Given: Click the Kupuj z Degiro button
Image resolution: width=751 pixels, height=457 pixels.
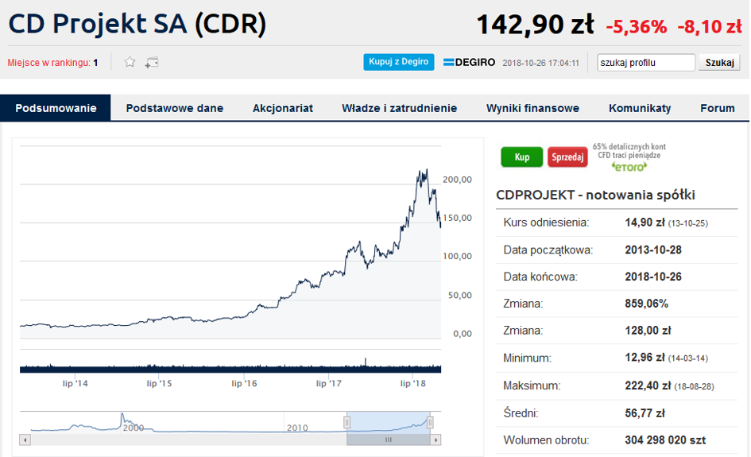Looking at the screenshot, I should tap(398, 62).
